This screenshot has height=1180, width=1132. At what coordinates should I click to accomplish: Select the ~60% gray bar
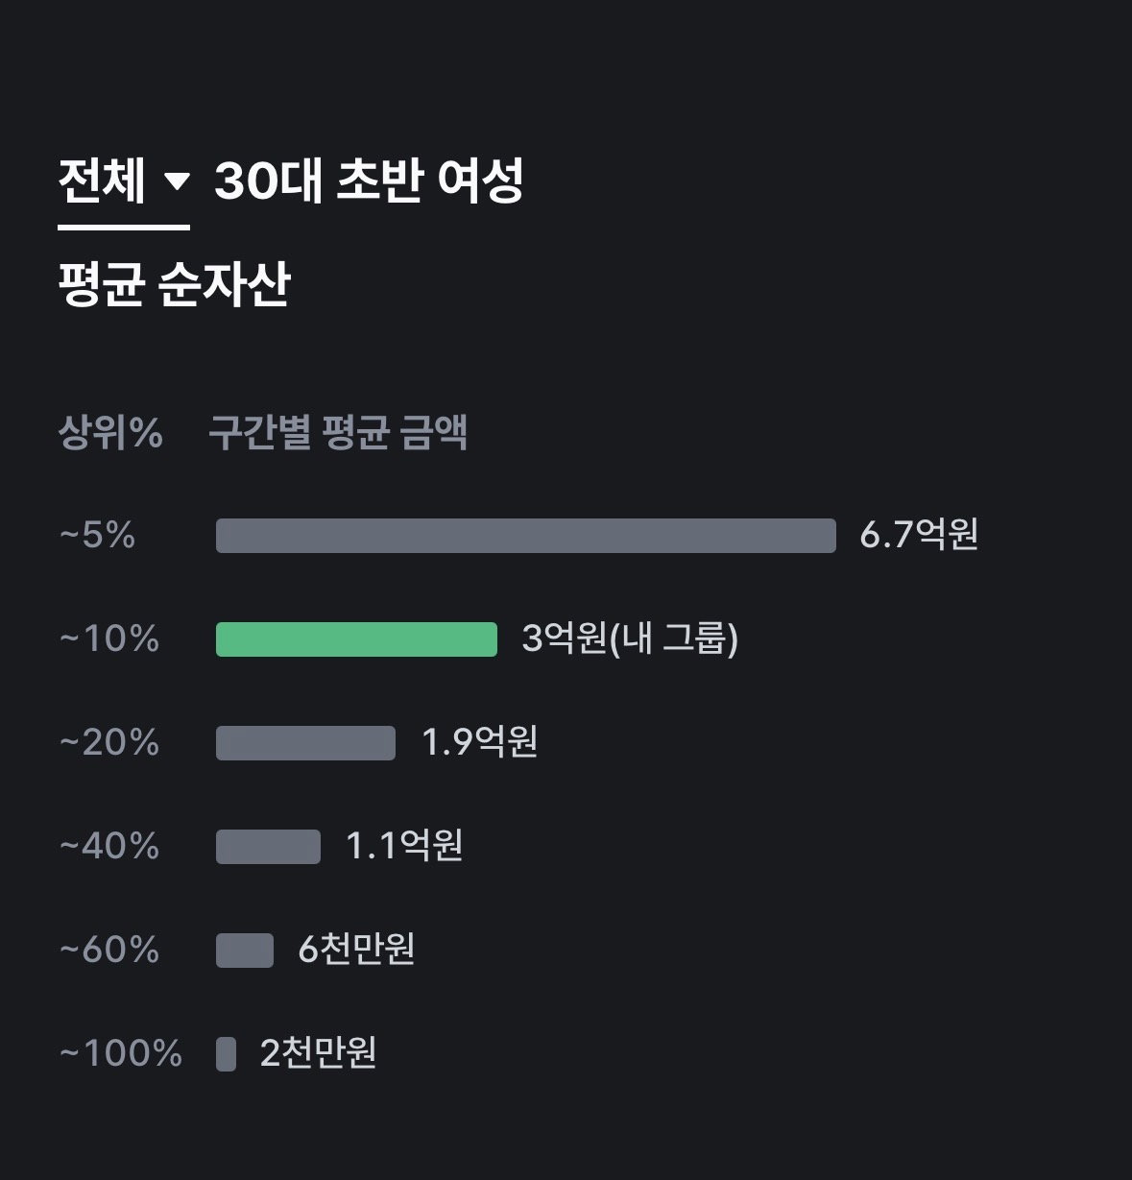[245, 951]
